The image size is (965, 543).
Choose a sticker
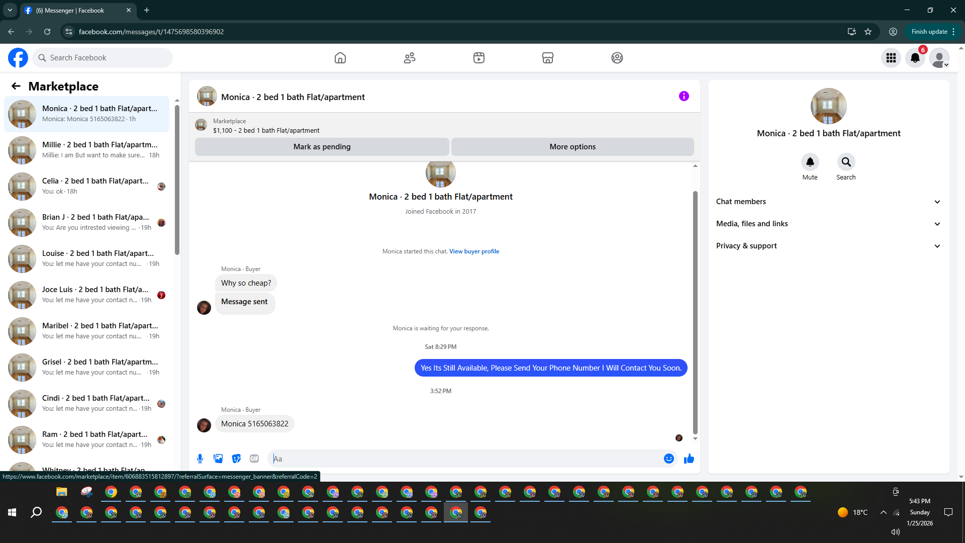[x=236, y=459]
